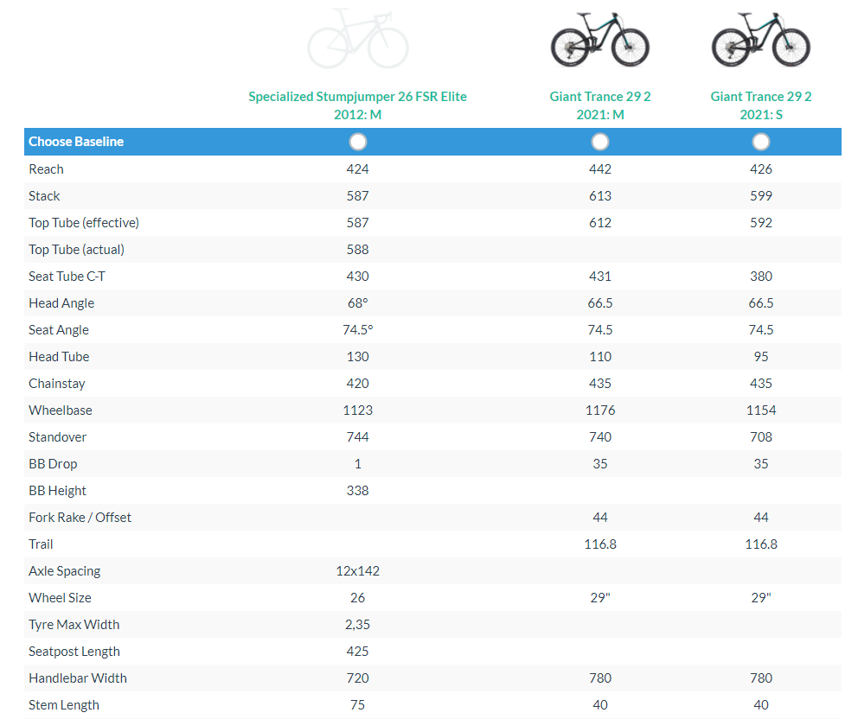Image resolution: width=858 pixels, height=719 pixels.
Task: Click the Stack value 613 for Giant Trance M
Action: pos(600,196)
